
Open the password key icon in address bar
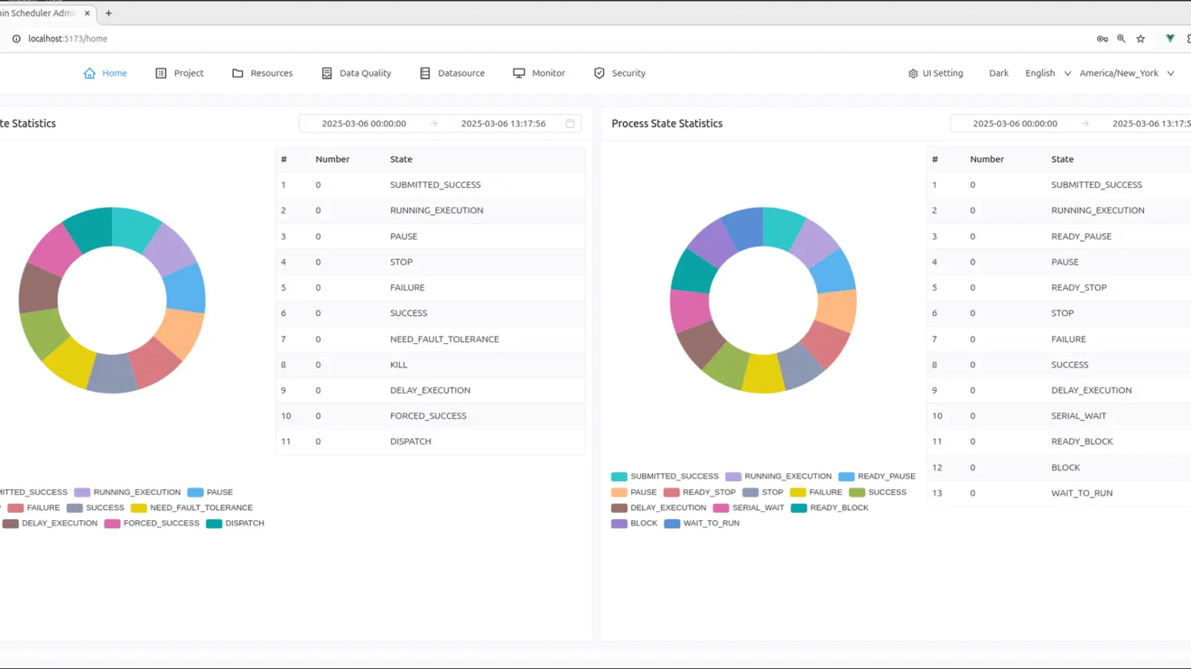point(1102,39)
